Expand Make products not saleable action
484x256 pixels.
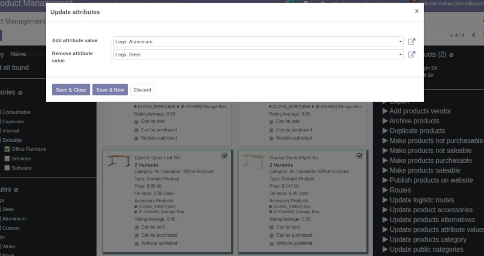click(427, 151)
